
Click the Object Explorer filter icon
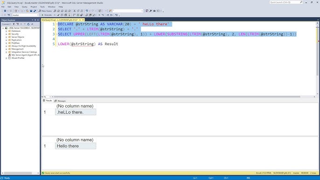14,24
